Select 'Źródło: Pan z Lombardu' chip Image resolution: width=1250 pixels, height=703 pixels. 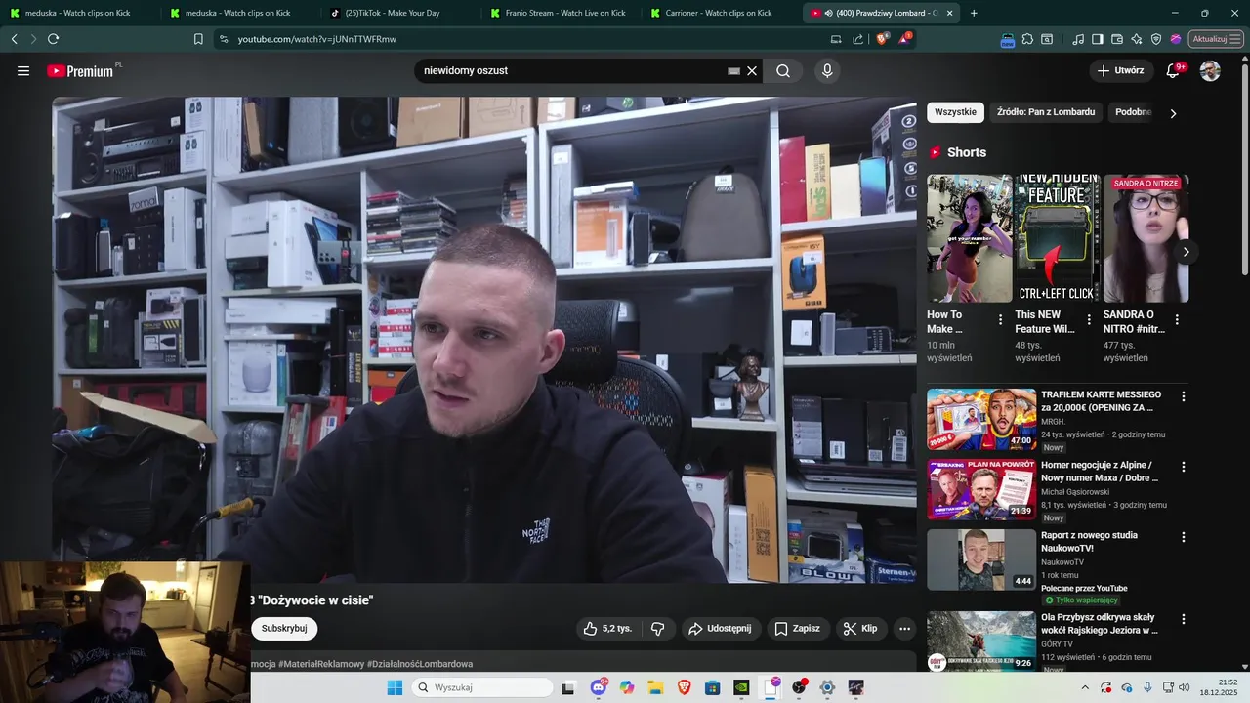pos(1046,112)
